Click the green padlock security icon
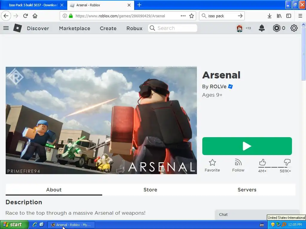The height and width of the screenshot is (229, 306). [71, 16]
